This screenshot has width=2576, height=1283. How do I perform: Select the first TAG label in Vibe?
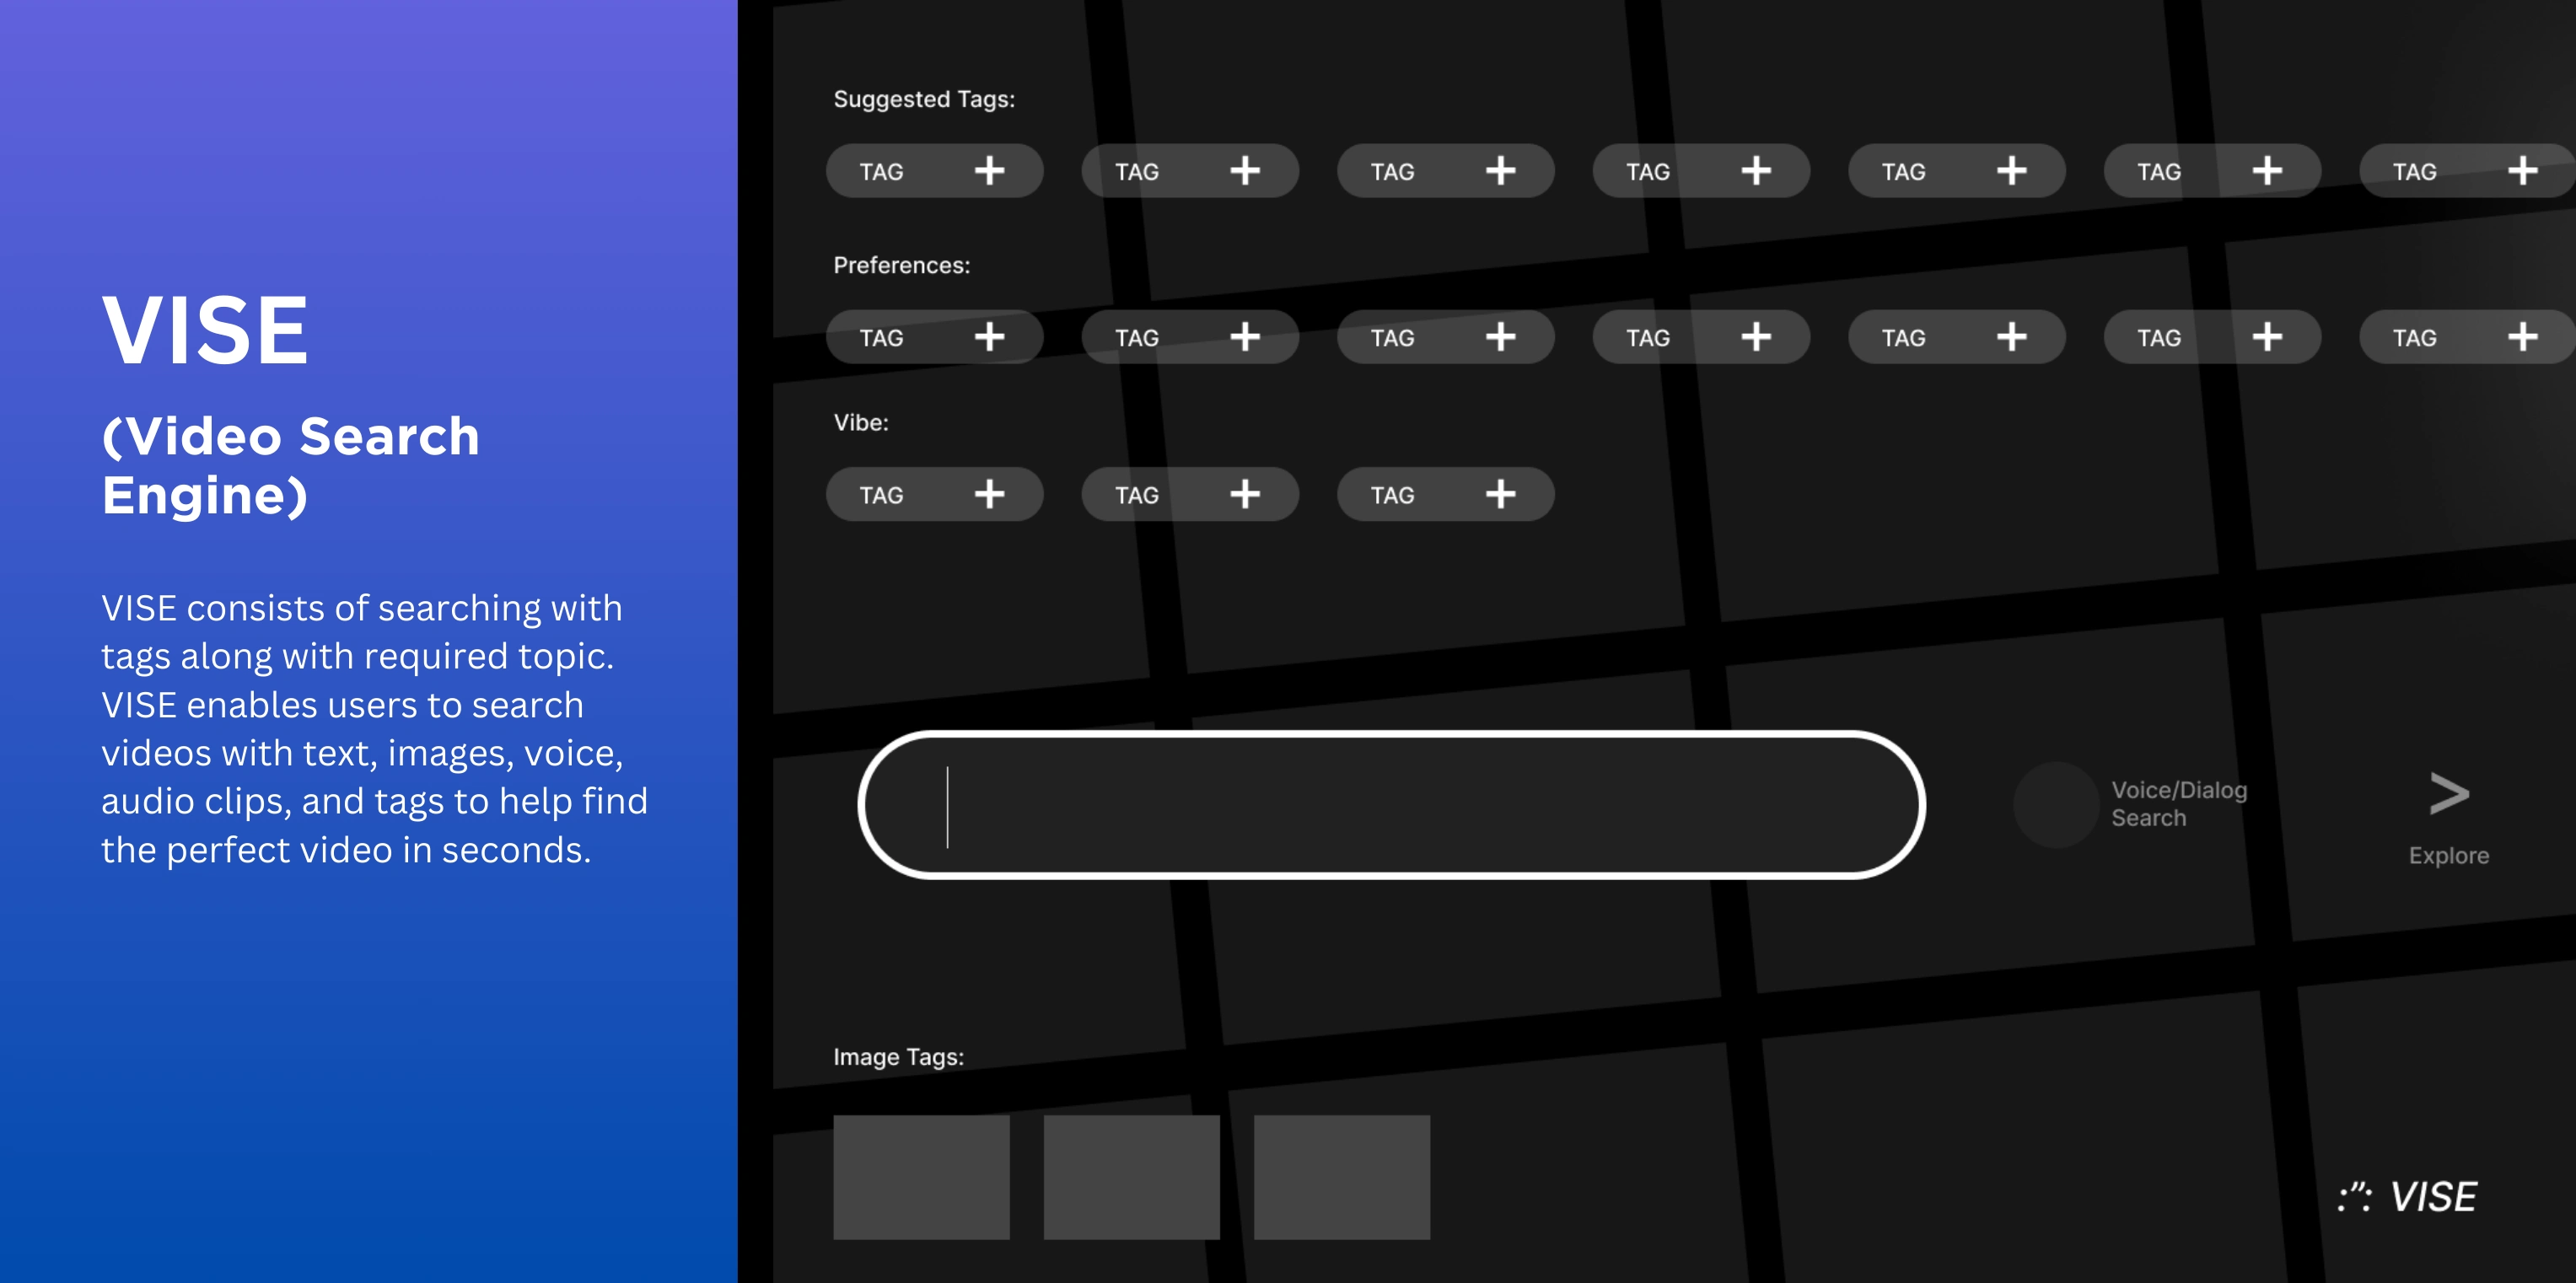pyautogui.click(x=881, y=495)
